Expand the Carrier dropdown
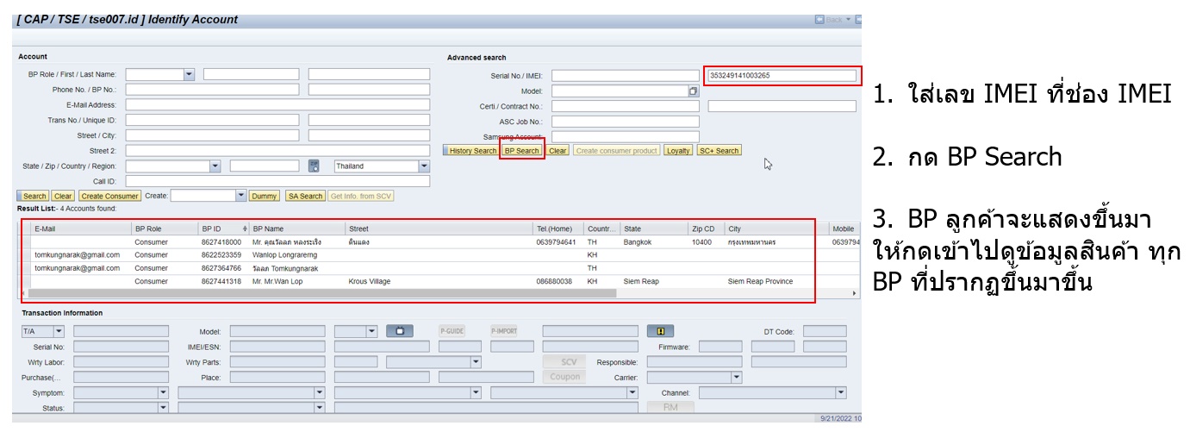 tap(736, 377)
